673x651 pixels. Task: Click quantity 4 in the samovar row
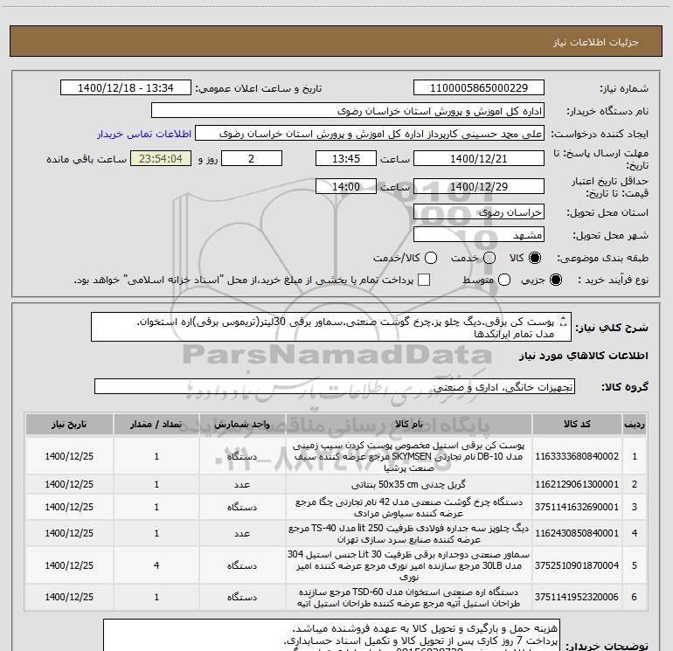coord(156,565)
